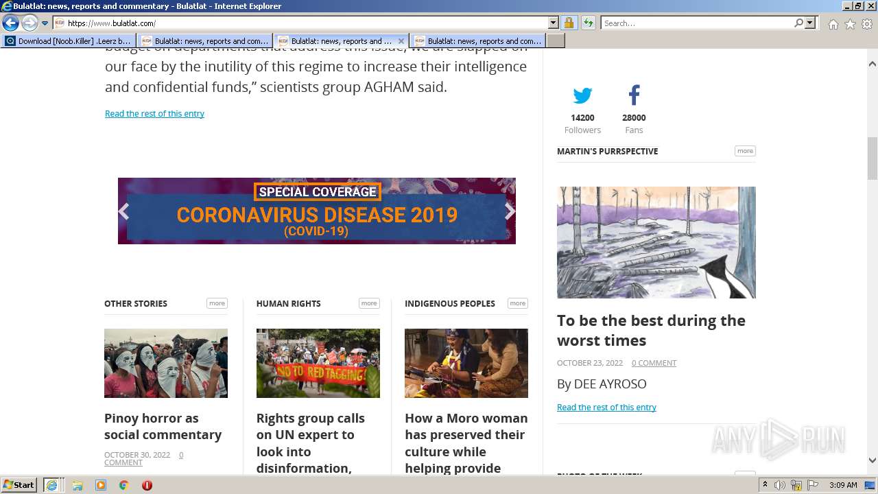The image size is (878, 494).
Task: Click the bulatlat.com address bar
Action: coord(300,23)
